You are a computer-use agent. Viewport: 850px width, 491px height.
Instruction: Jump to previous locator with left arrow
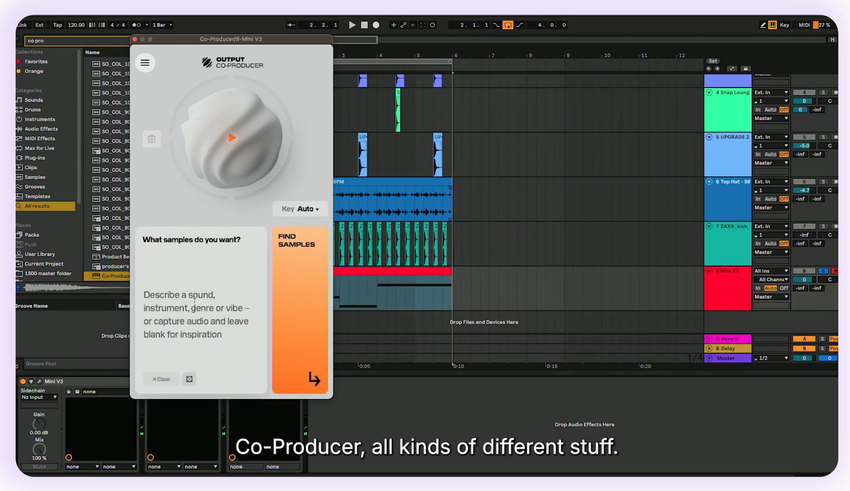point(709,69)
